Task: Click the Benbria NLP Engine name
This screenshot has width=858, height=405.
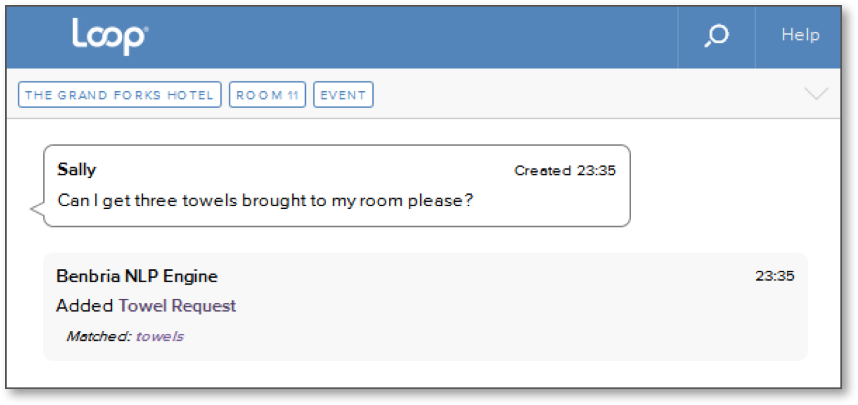Action: tap(137, 276)
